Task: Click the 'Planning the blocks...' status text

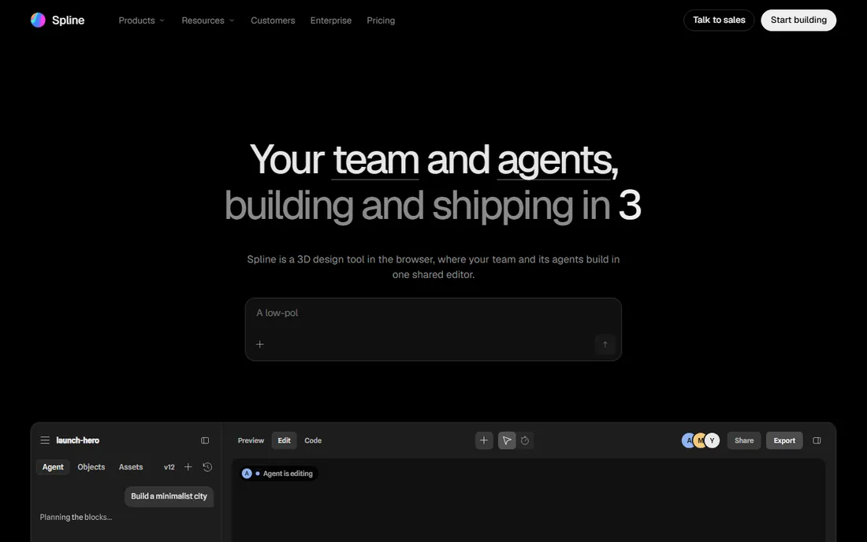Action: tap(76, 517)
